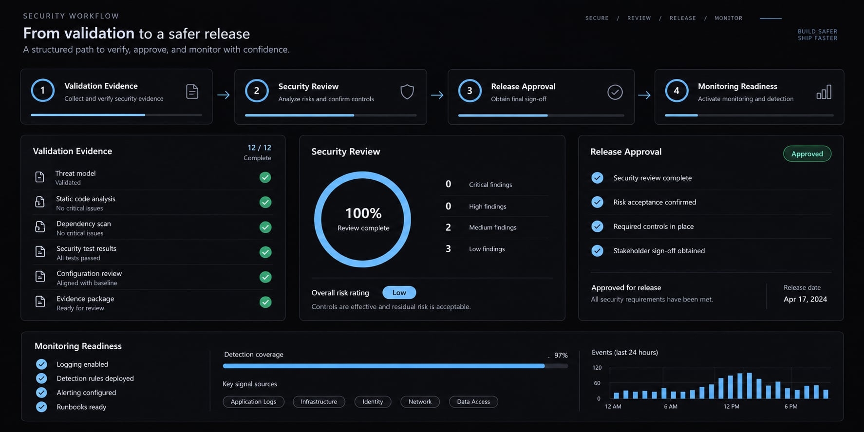Open the Dependency scan file icon
This screenshot has width=864, height=432.
coord(40,226)
